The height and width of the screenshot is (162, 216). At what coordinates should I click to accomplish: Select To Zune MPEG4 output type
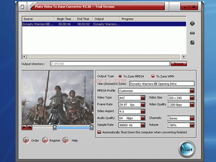click(120, 76)
